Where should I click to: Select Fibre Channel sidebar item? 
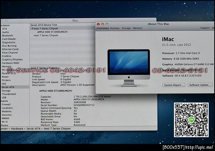click(10, 53)
